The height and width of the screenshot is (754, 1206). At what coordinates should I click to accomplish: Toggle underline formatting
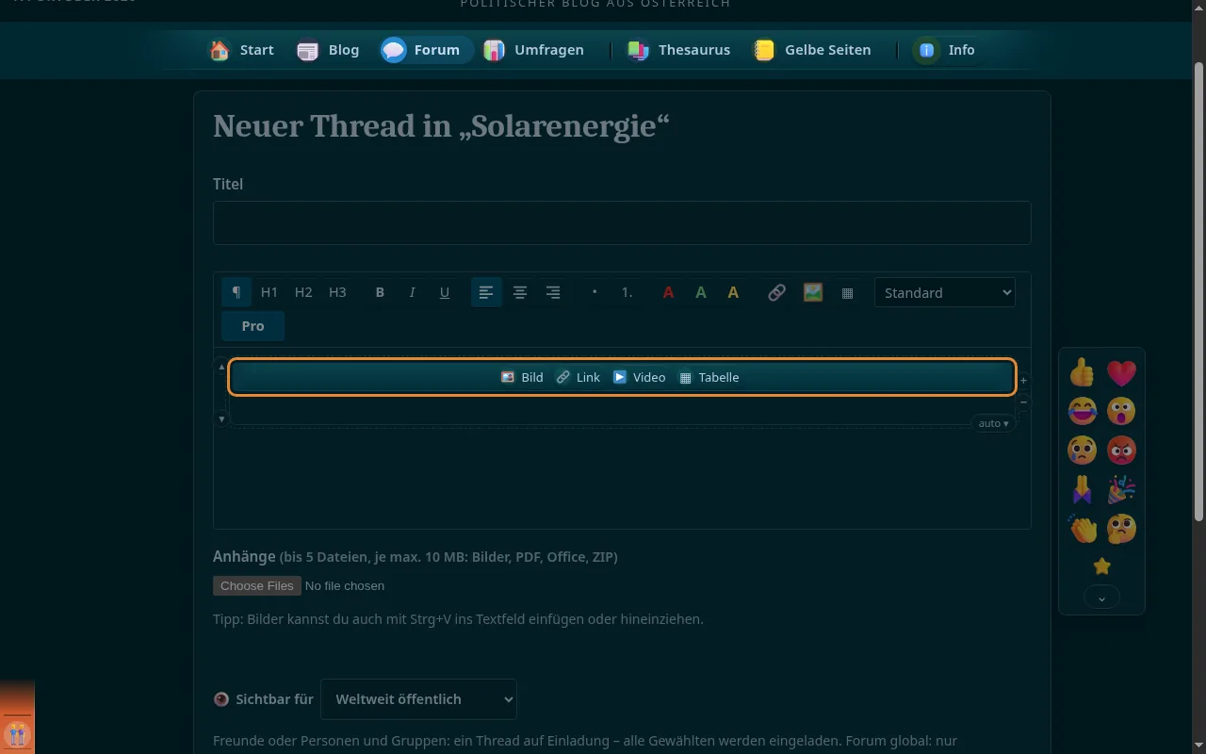point(445,292)
